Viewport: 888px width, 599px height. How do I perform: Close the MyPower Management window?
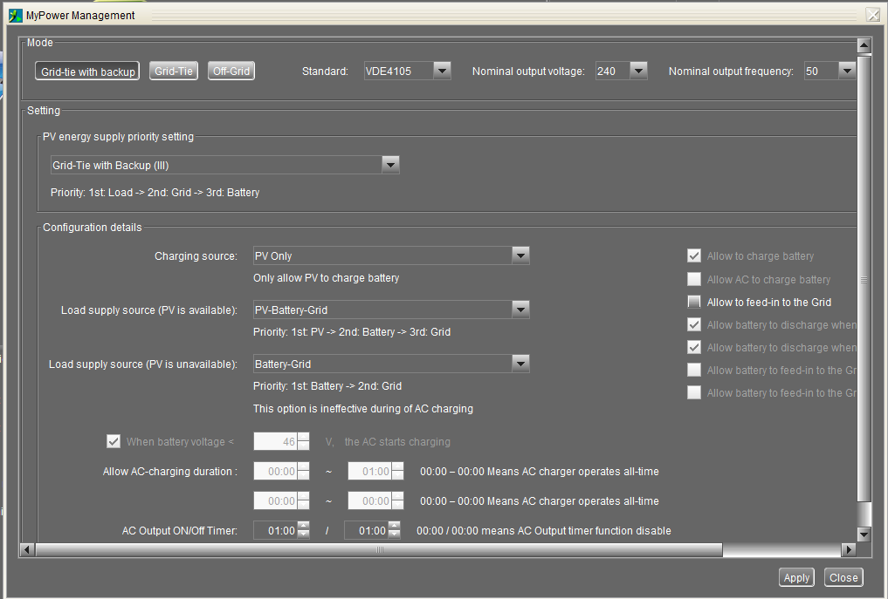pyautogui.click(x=872, y=15)
